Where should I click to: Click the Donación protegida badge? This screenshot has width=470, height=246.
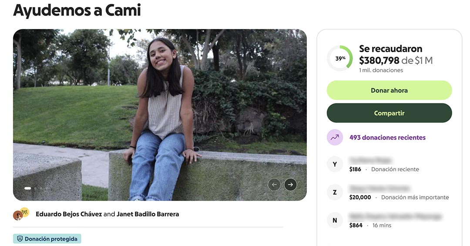coord(47,239)
